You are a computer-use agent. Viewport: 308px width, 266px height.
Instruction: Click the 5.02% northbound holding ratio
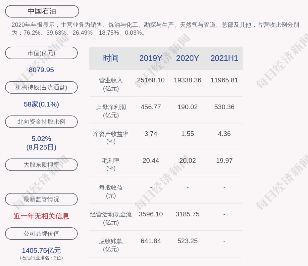click(x=41, y=139)
